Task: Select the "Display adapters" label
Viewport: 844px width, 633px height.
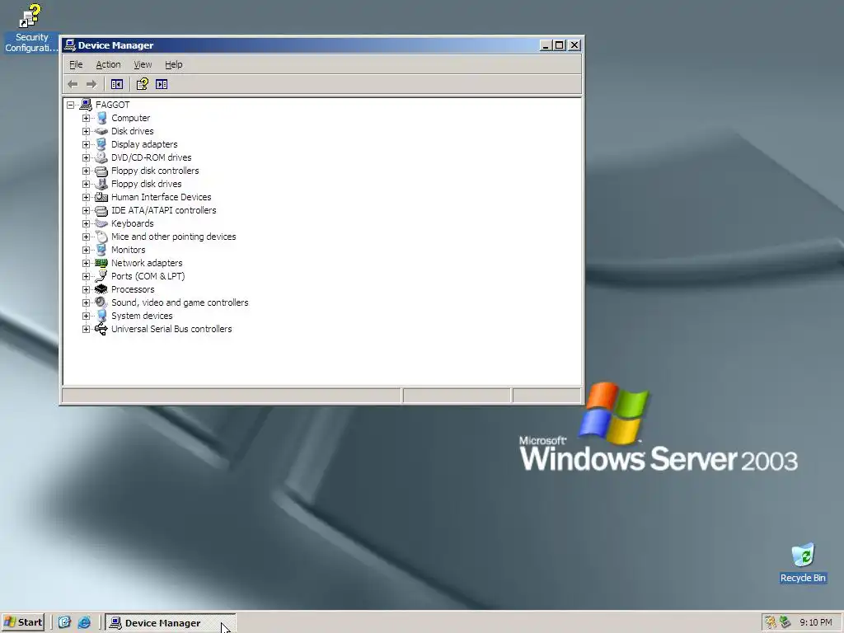Action: 144,144
